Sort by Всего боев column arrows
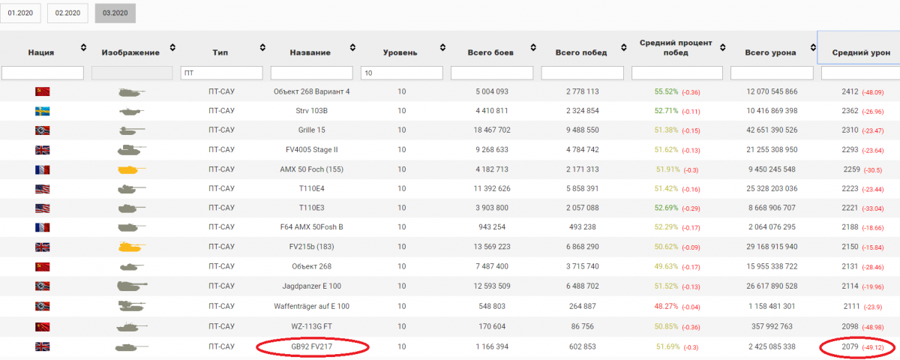This screenshot has width=900, height=360. click(533, 48)
